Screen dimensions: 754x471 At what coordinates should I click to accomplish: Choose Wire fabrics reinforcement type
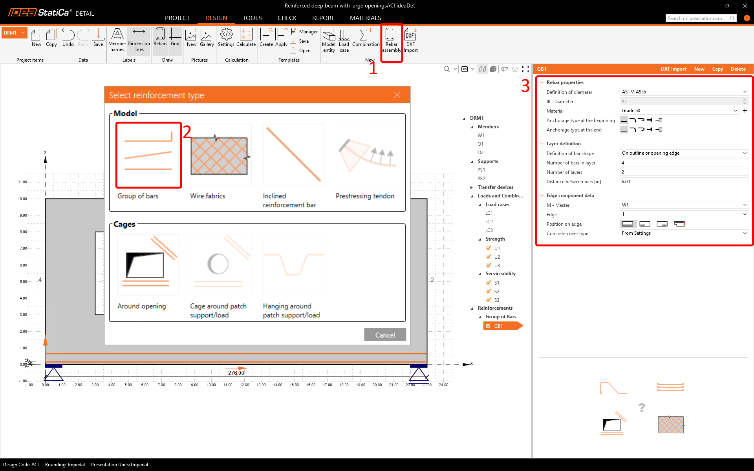coord(220,155)
